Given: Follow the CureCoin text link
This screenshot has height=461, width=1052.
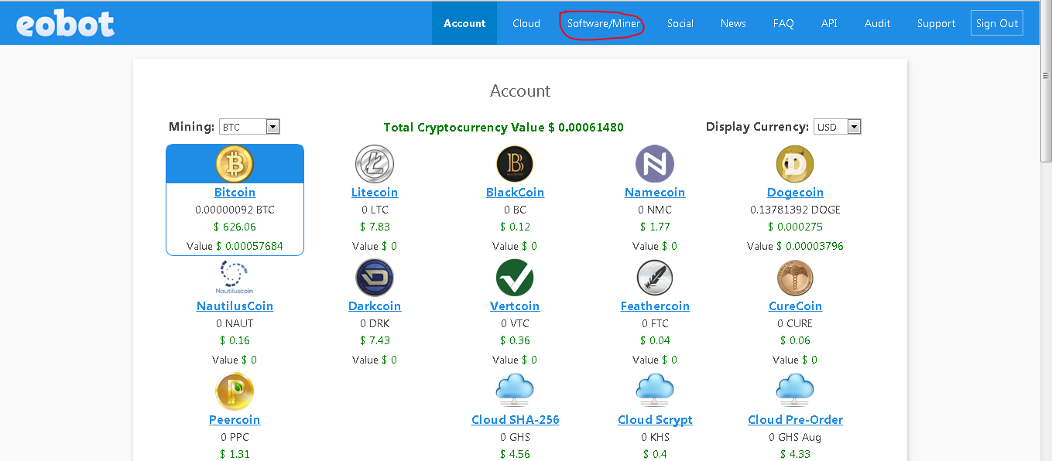Looking at the screenshot, I should coord(795,306).
